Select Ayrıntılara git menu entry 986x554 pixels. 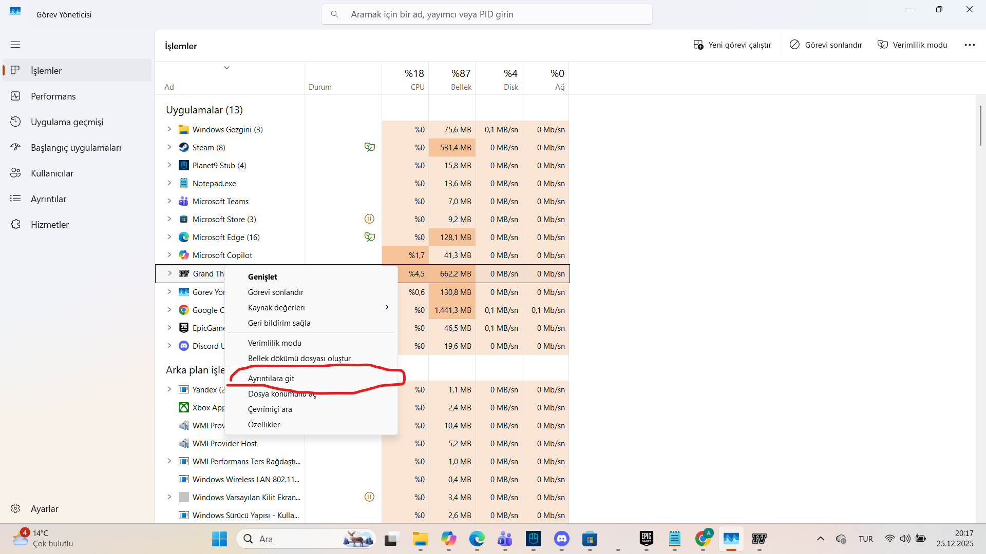click(311, 379)
